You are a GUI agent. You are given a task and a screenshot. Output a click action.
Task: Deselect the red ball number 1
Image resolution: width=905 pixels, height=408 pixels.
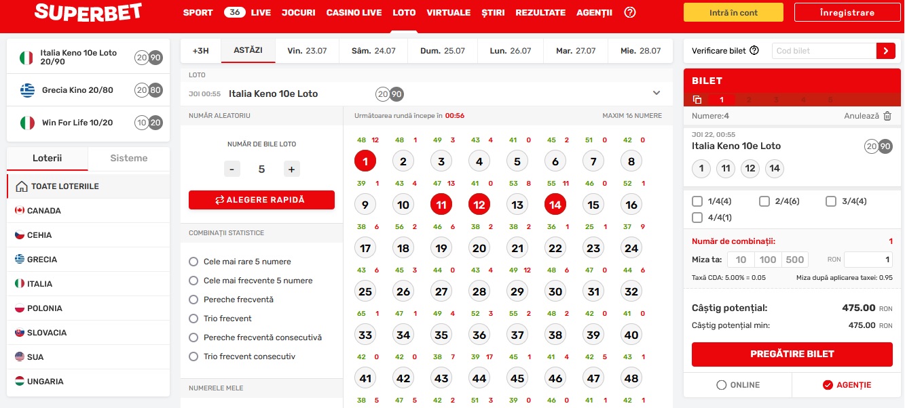click(x=365, y=161)
